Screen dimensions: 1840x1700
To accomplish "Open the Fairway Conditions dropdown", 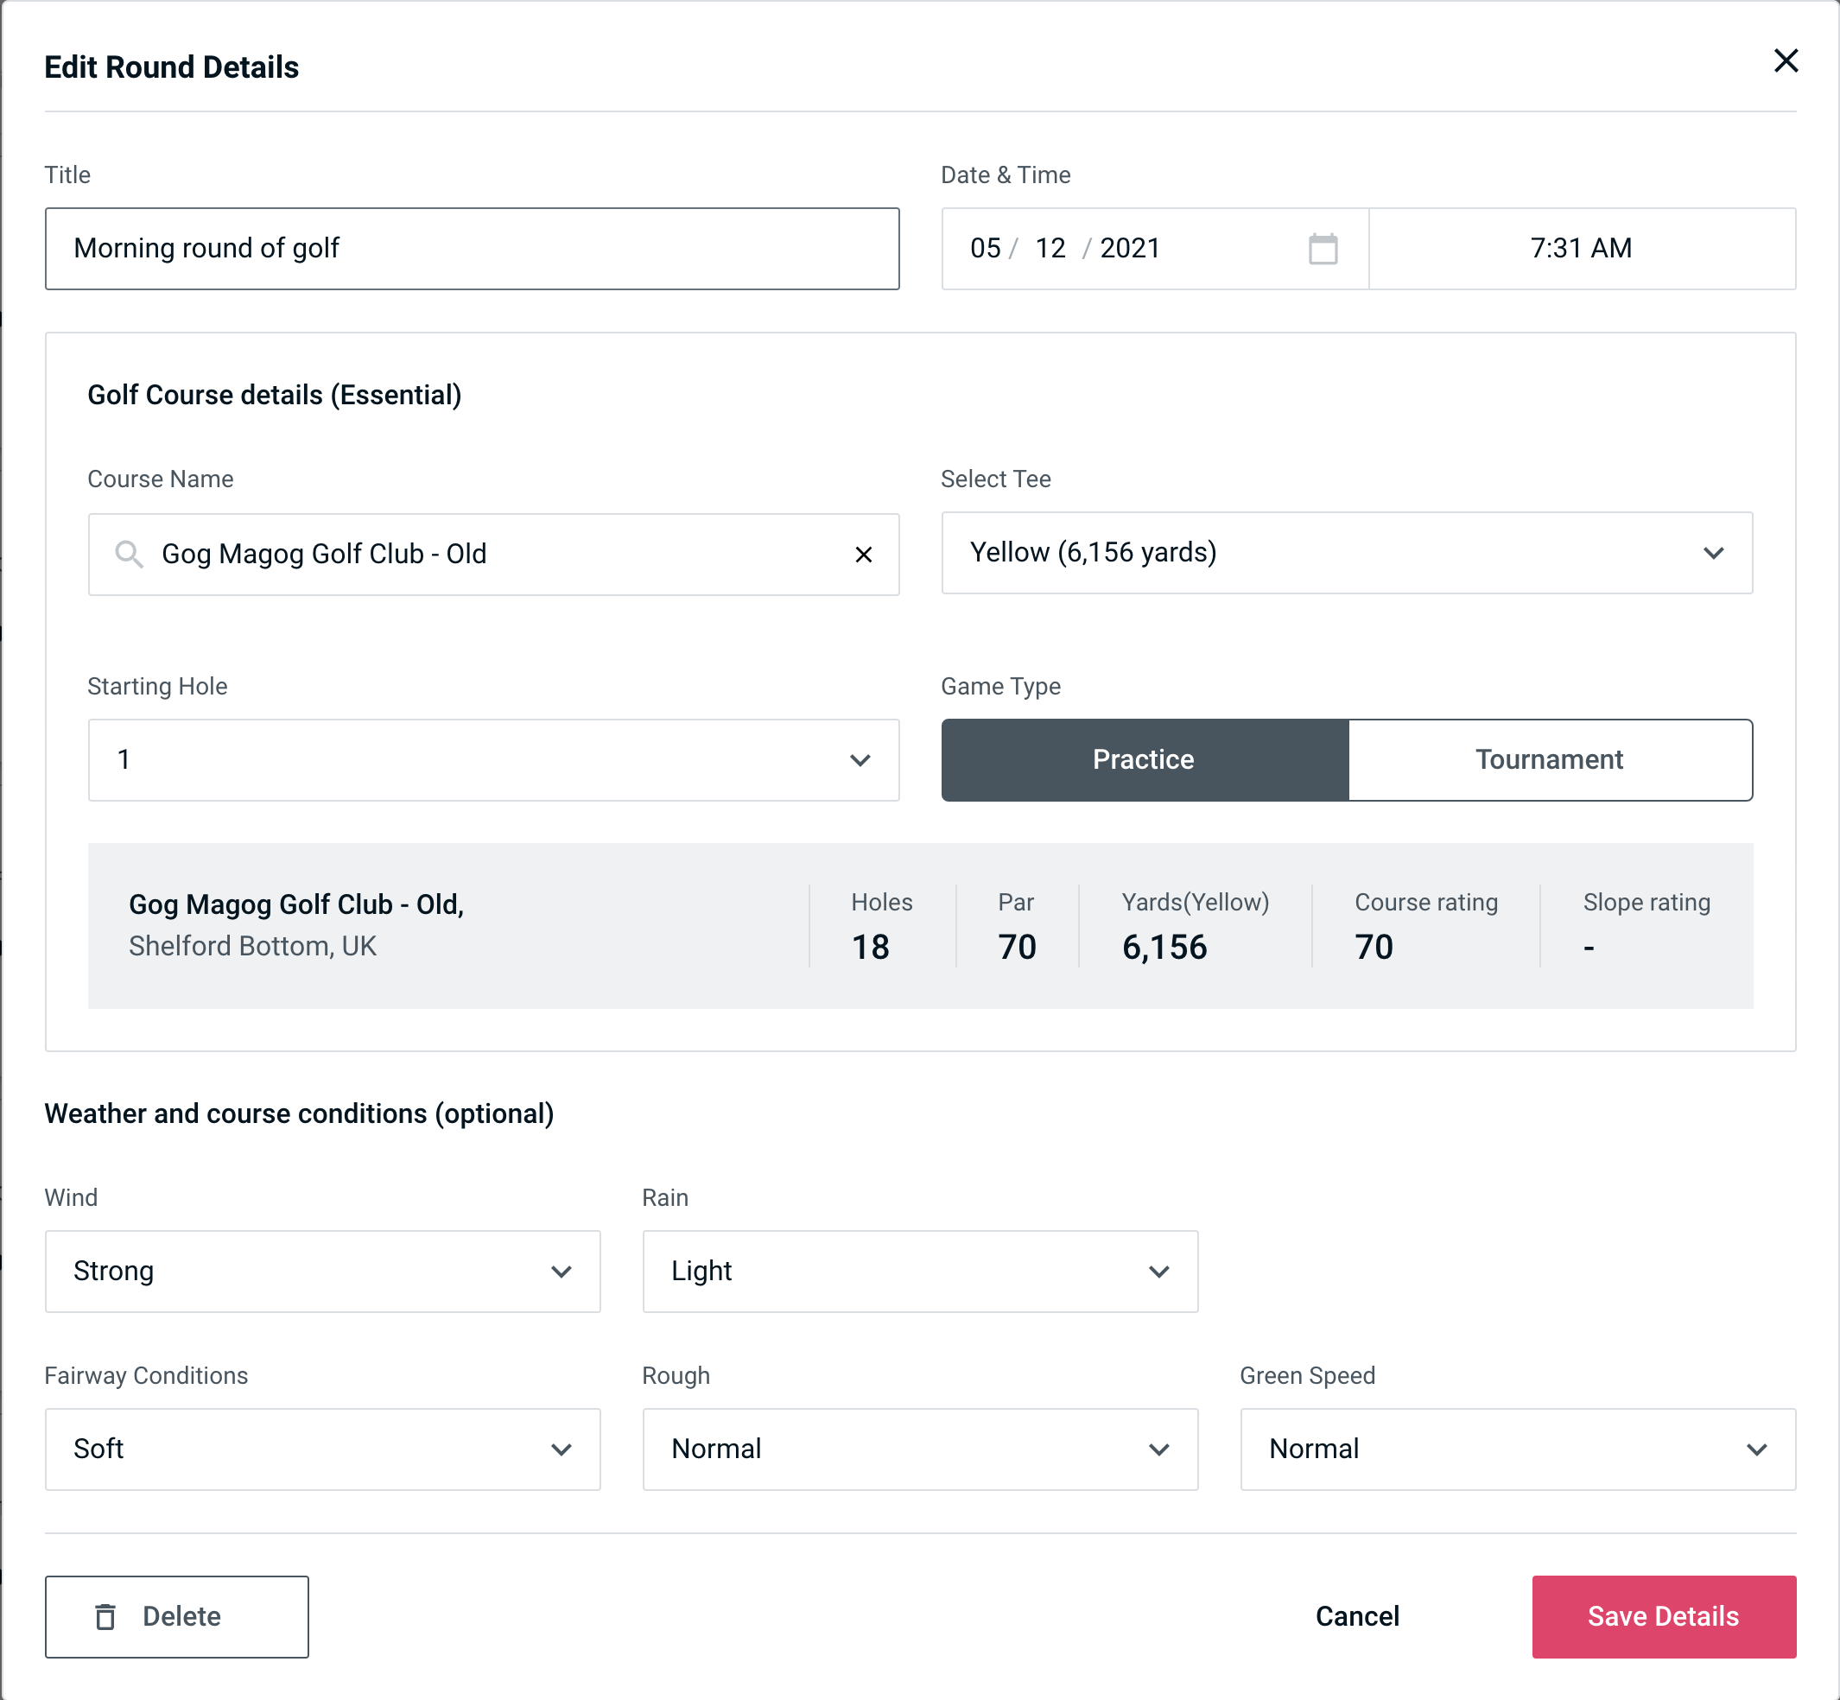I will (x=322, y=1449).
